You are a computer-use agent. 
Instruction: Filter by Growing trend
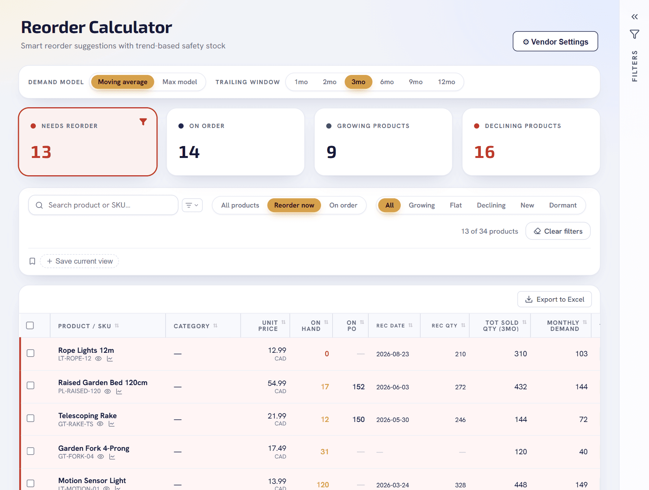pos(422,205)
